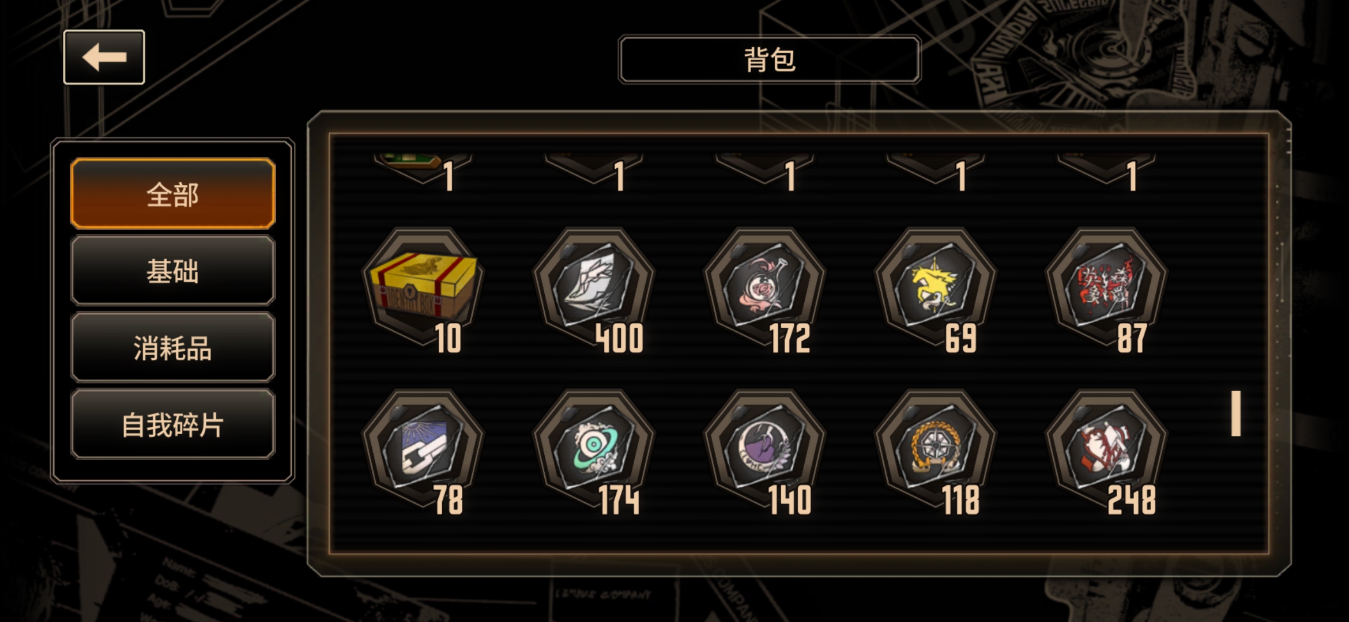
Task: Select the white wing shard with 400
Action: point(594,287)
